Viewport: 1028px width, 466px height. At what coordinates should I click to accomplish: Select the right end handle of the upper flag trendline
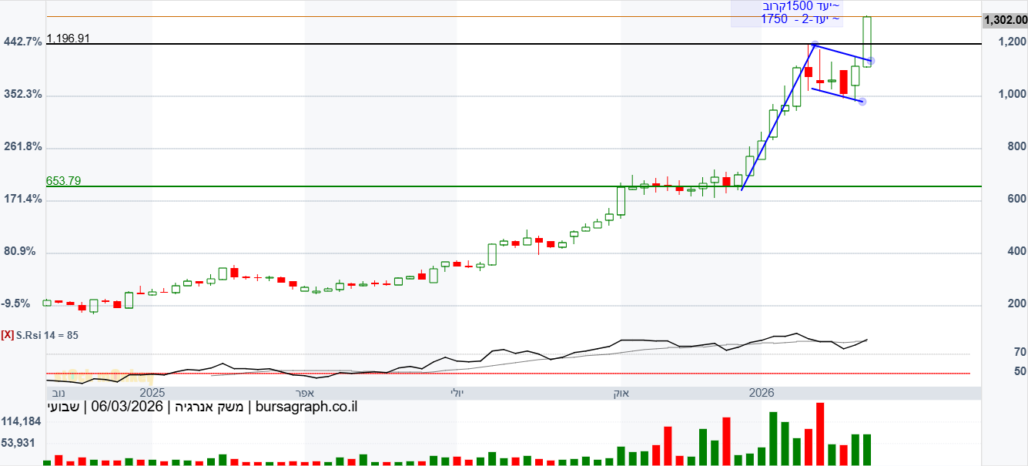click(x=870, y=61)
